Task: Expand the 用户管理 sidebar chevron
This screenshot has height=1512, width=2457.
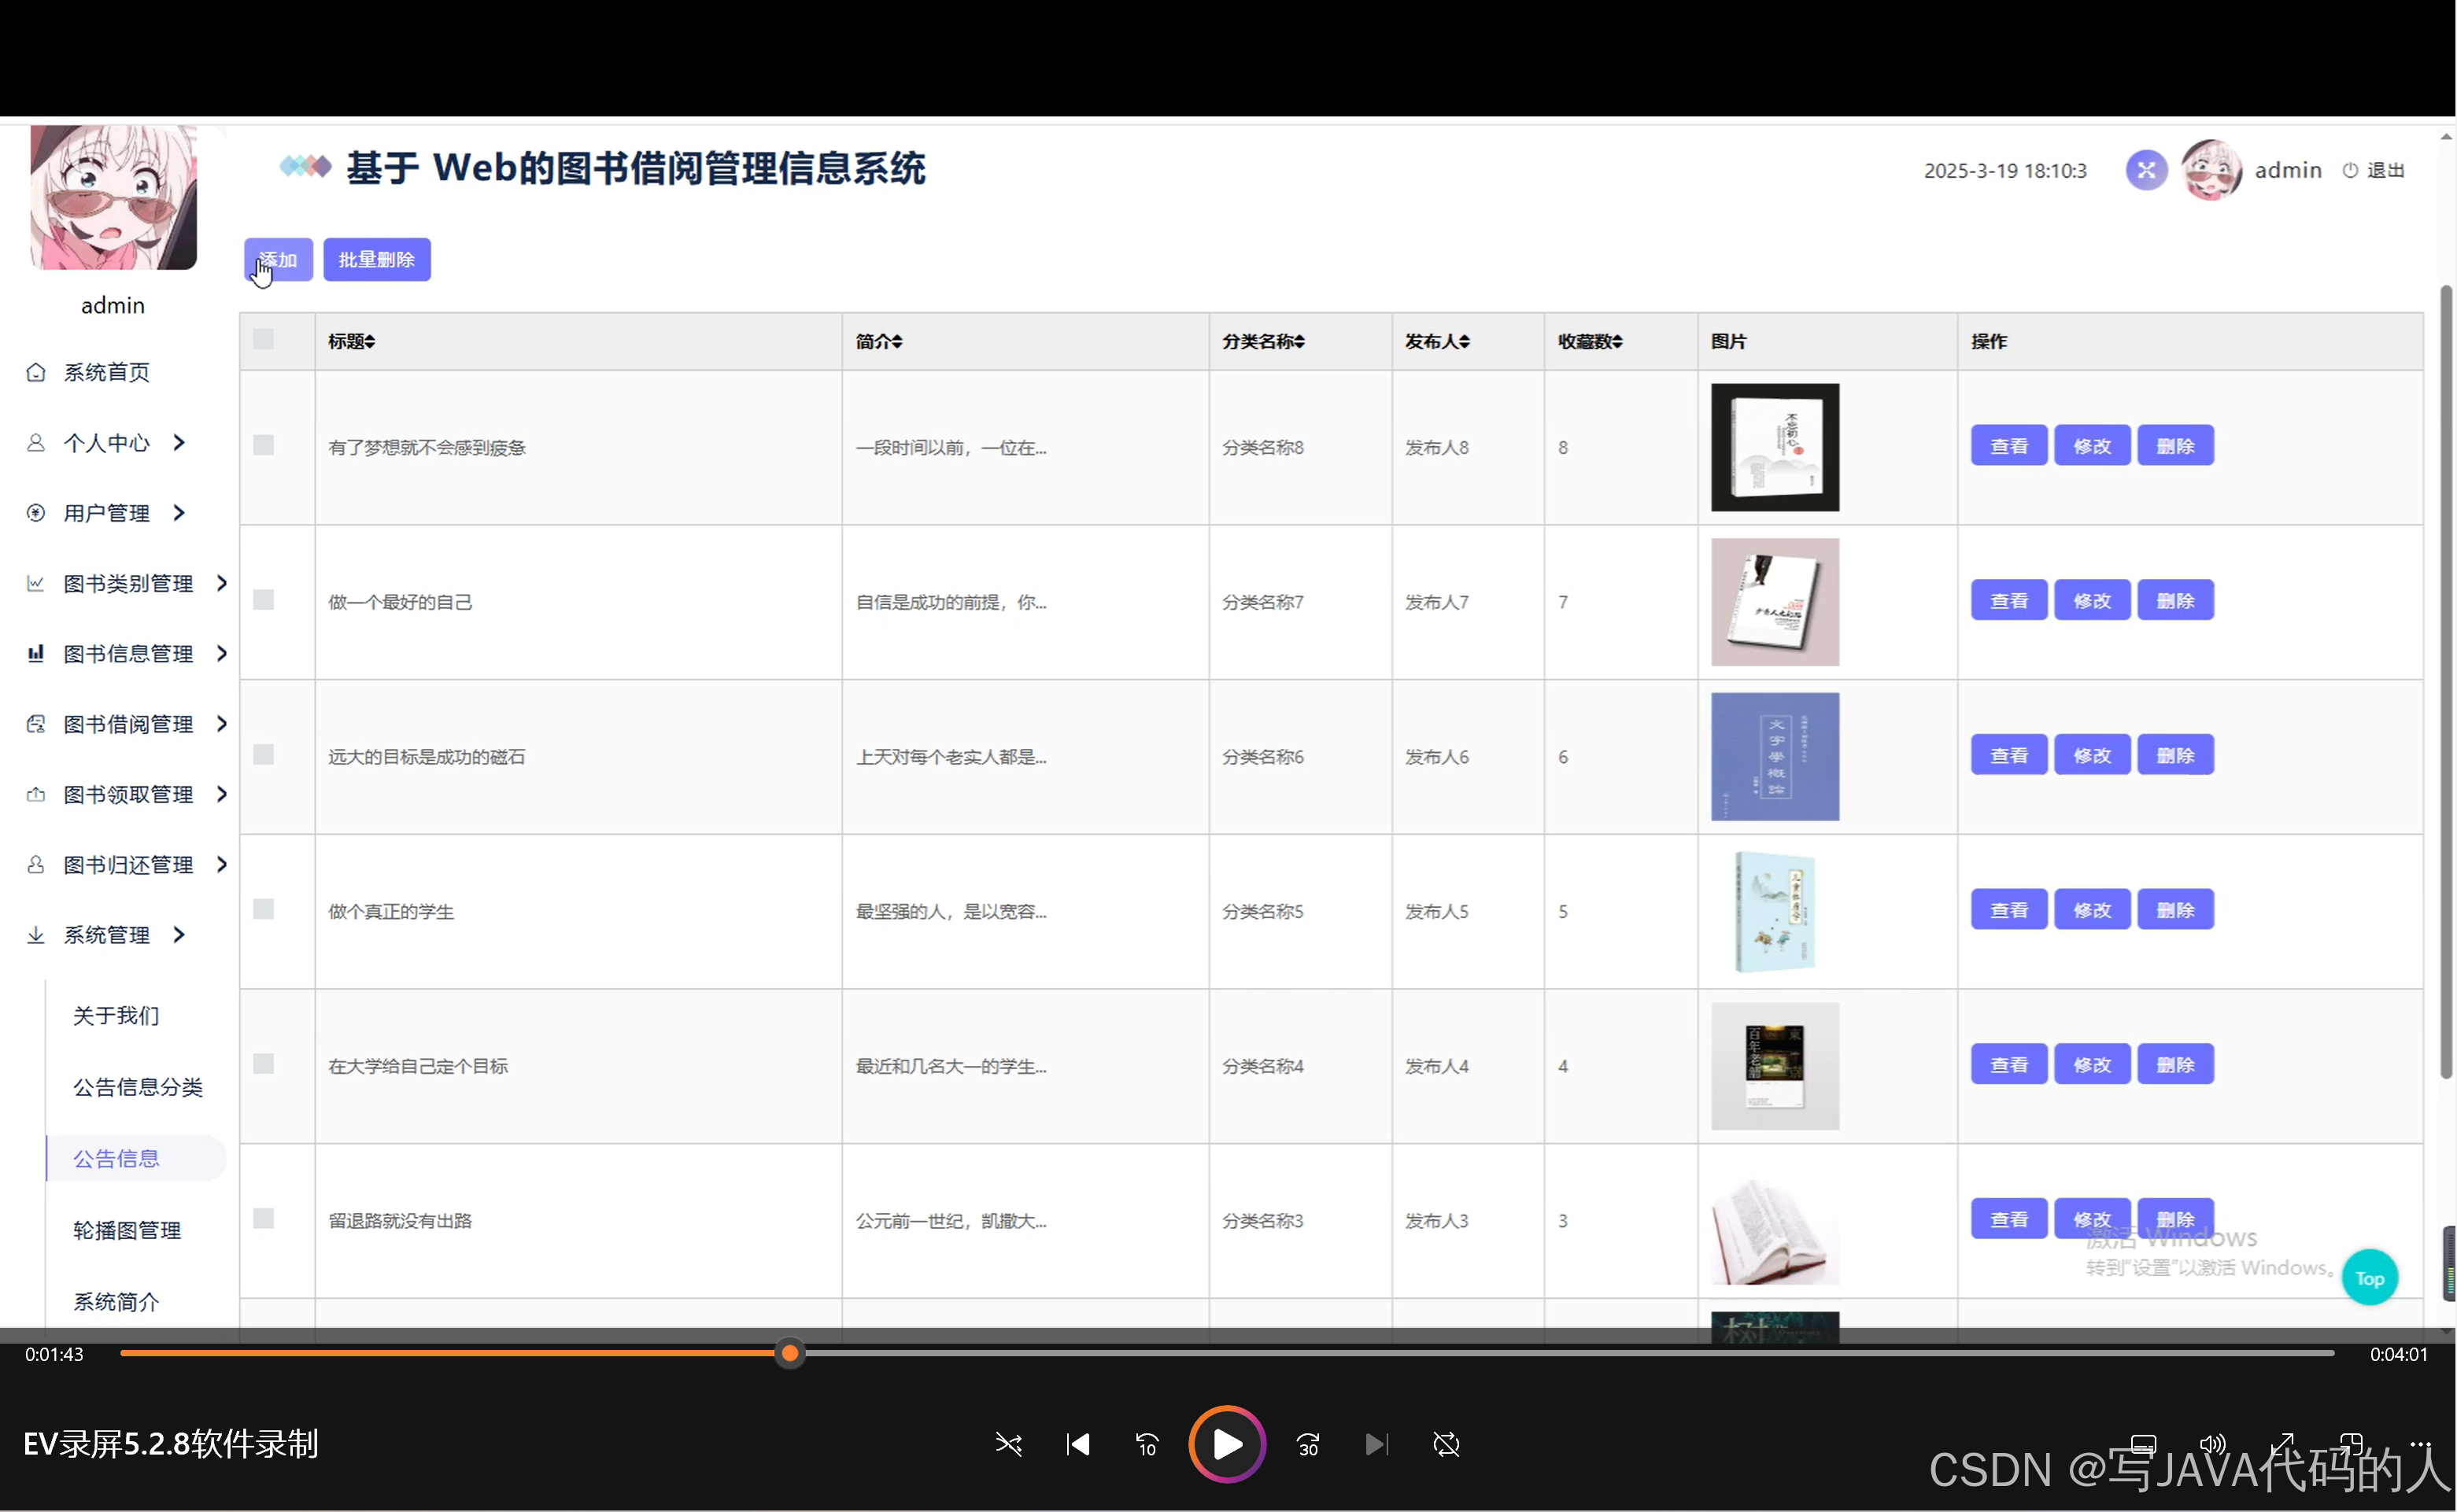Action: point(179,513)
